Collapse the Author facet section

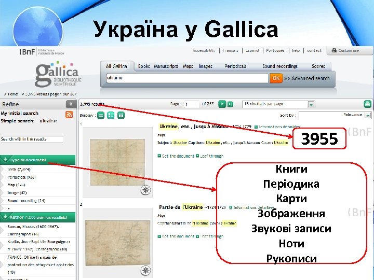[38, 217]
